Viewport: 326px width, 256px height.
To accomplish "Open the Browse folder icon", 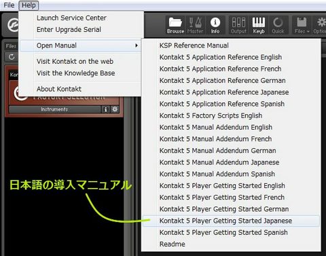I will pos(175,25).
